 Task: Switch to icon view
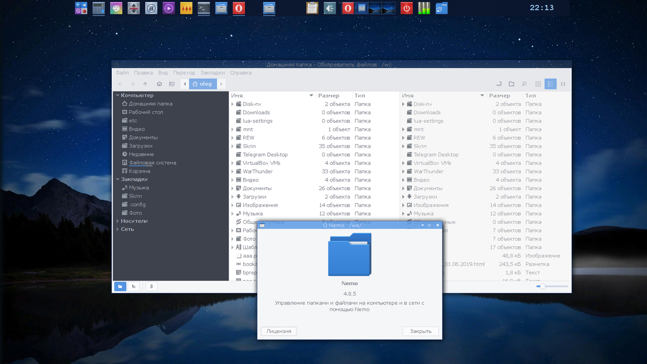(538, 84)
